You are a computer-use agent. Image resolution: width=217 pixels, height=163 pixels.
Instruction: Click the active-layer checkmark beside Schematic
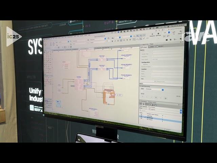(145, 117)
